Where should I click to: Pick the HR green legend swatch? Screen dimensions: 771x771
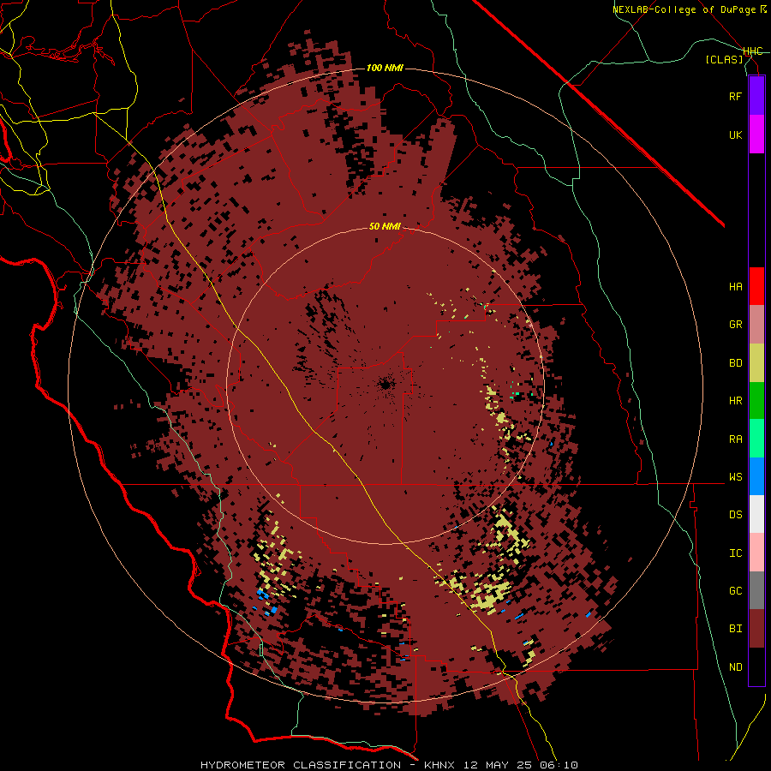point(756,401)
